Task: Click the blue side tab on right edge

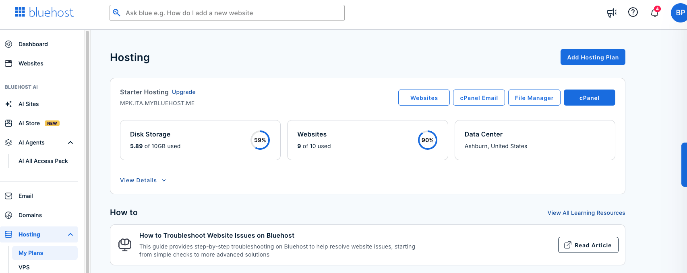Action: click(x=684, y=165)
